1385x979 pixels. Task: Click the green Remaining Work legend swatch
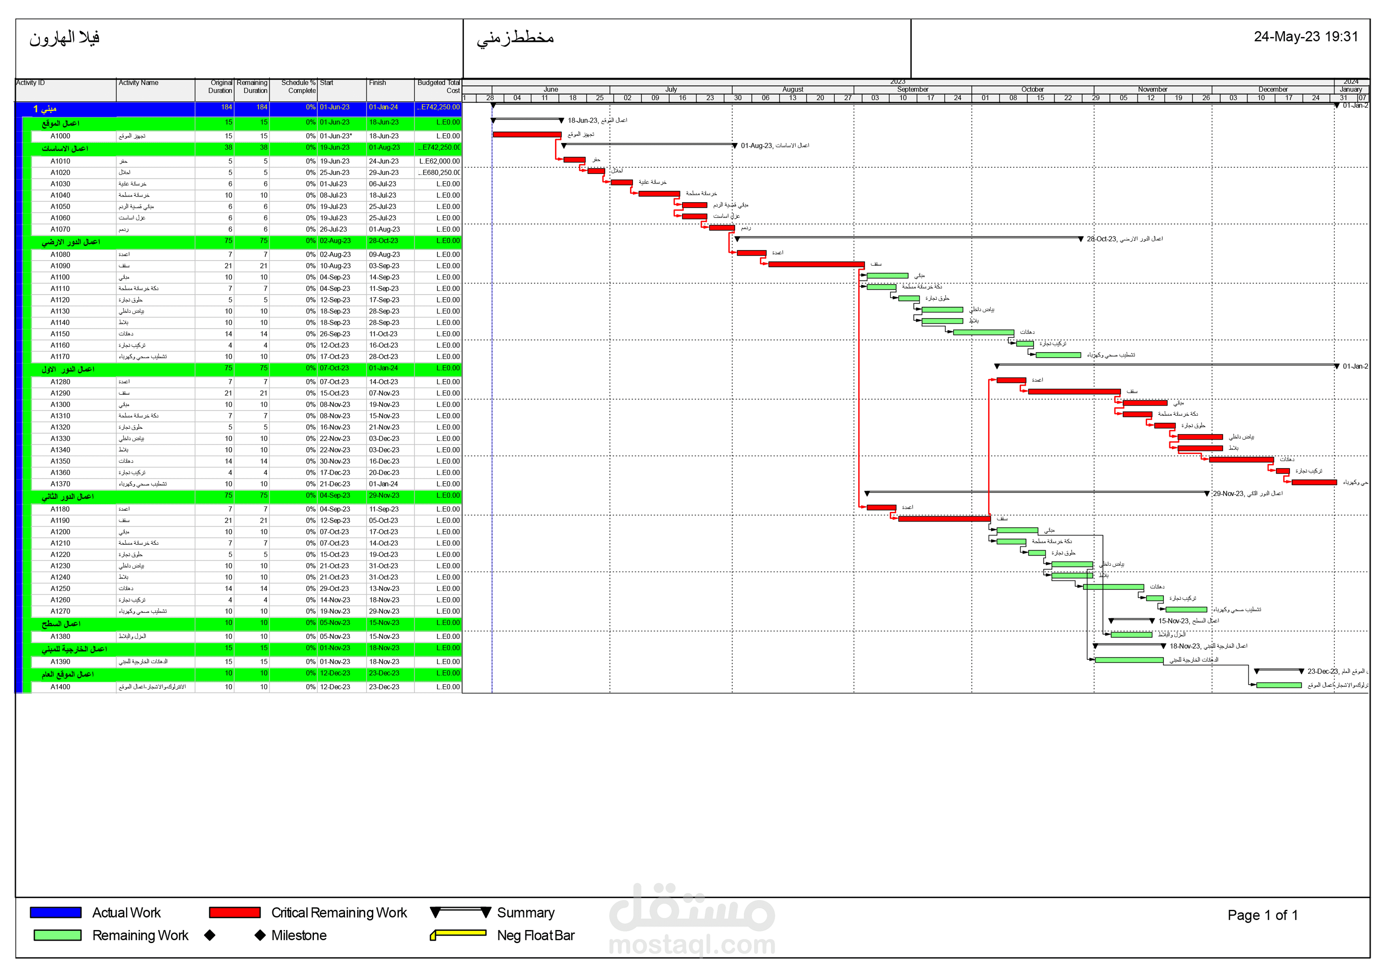pos(57,935)
